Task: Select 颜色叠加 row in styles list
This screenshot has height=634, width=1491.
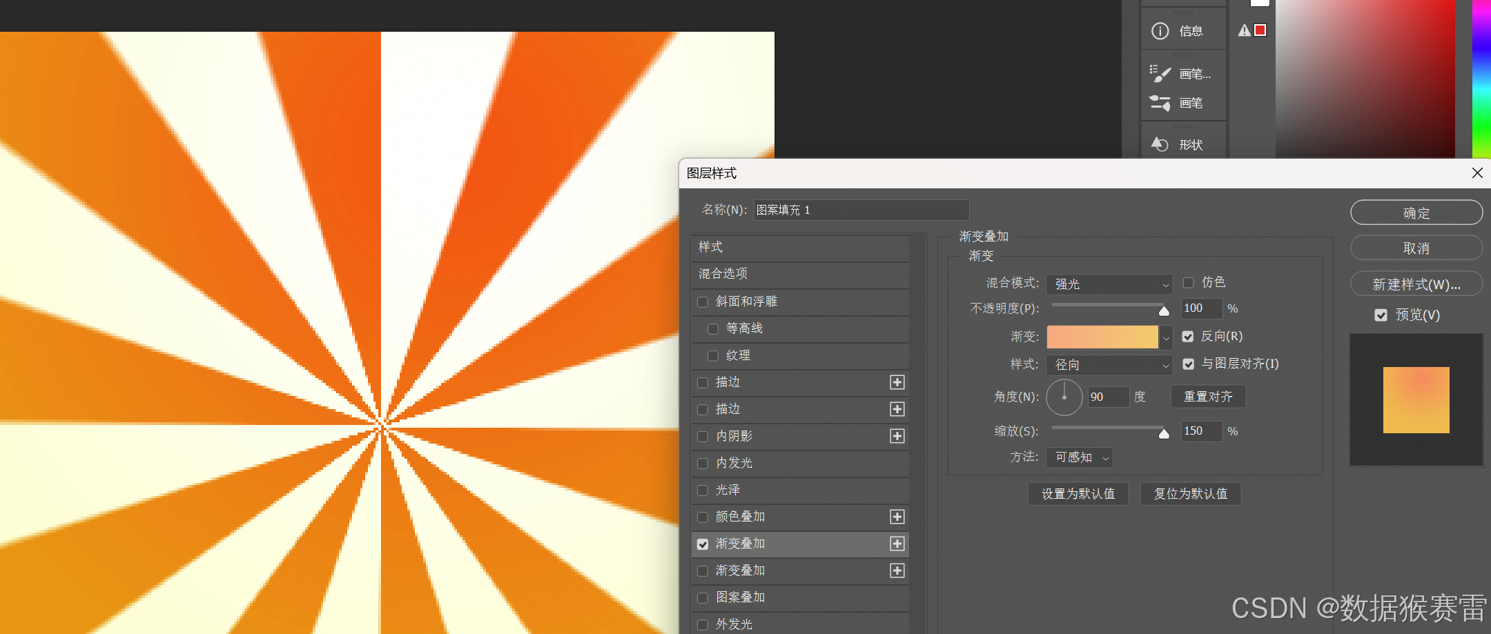Action: coord(800,517)
